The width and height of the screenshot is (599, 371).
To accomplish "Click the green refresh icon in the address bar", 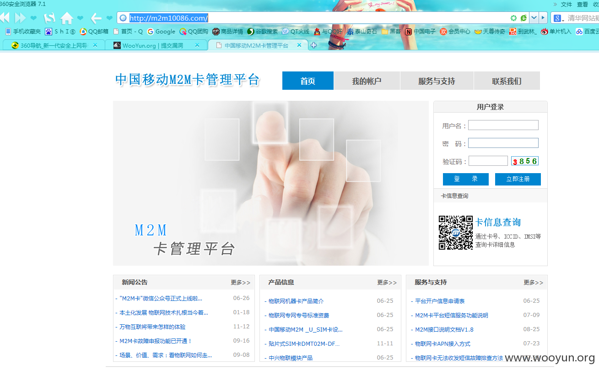I will (x=513, y=18).
